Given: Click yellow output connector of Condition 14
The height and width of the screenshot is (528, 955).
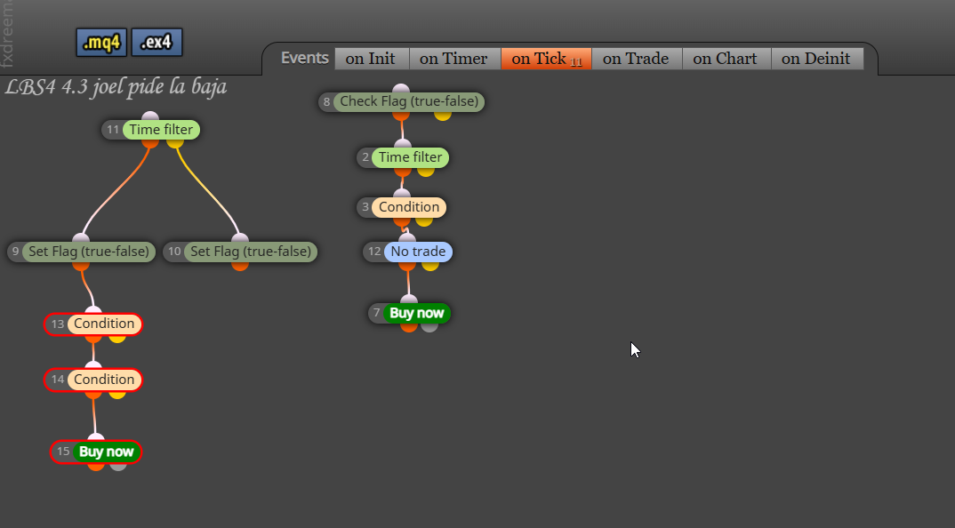Looking at the screenshot, I should pyautogui.click(x=117, y=394).
